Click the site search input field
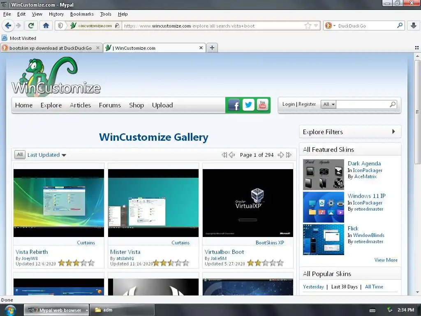421x316 pixels. (x=363, y=104)
